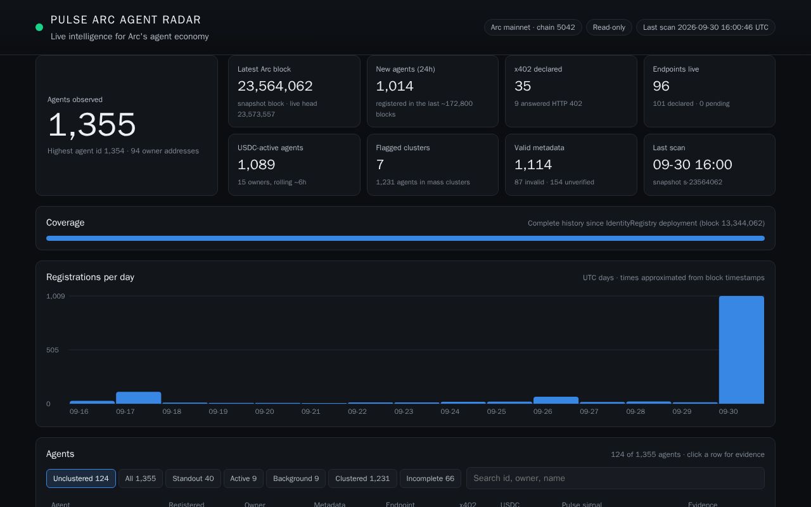
Task: Open the Latest Arc block card
Action: [294, 91]
